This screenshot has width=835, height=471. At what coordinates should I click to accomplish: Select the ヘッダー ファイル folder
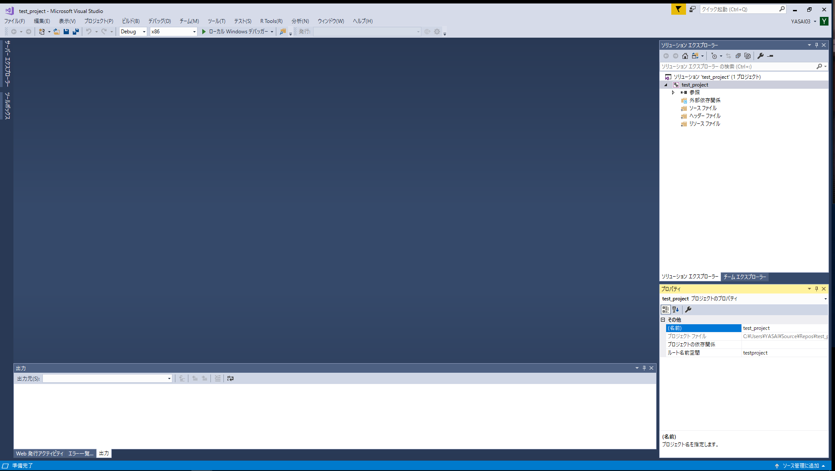pyautogui.click(x=705, y=116)
